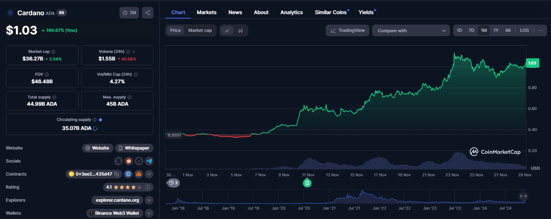Open the Reddit social icon
Viewport: 551px width, 219px height.
pyautogui.click(x=129, y=161)
